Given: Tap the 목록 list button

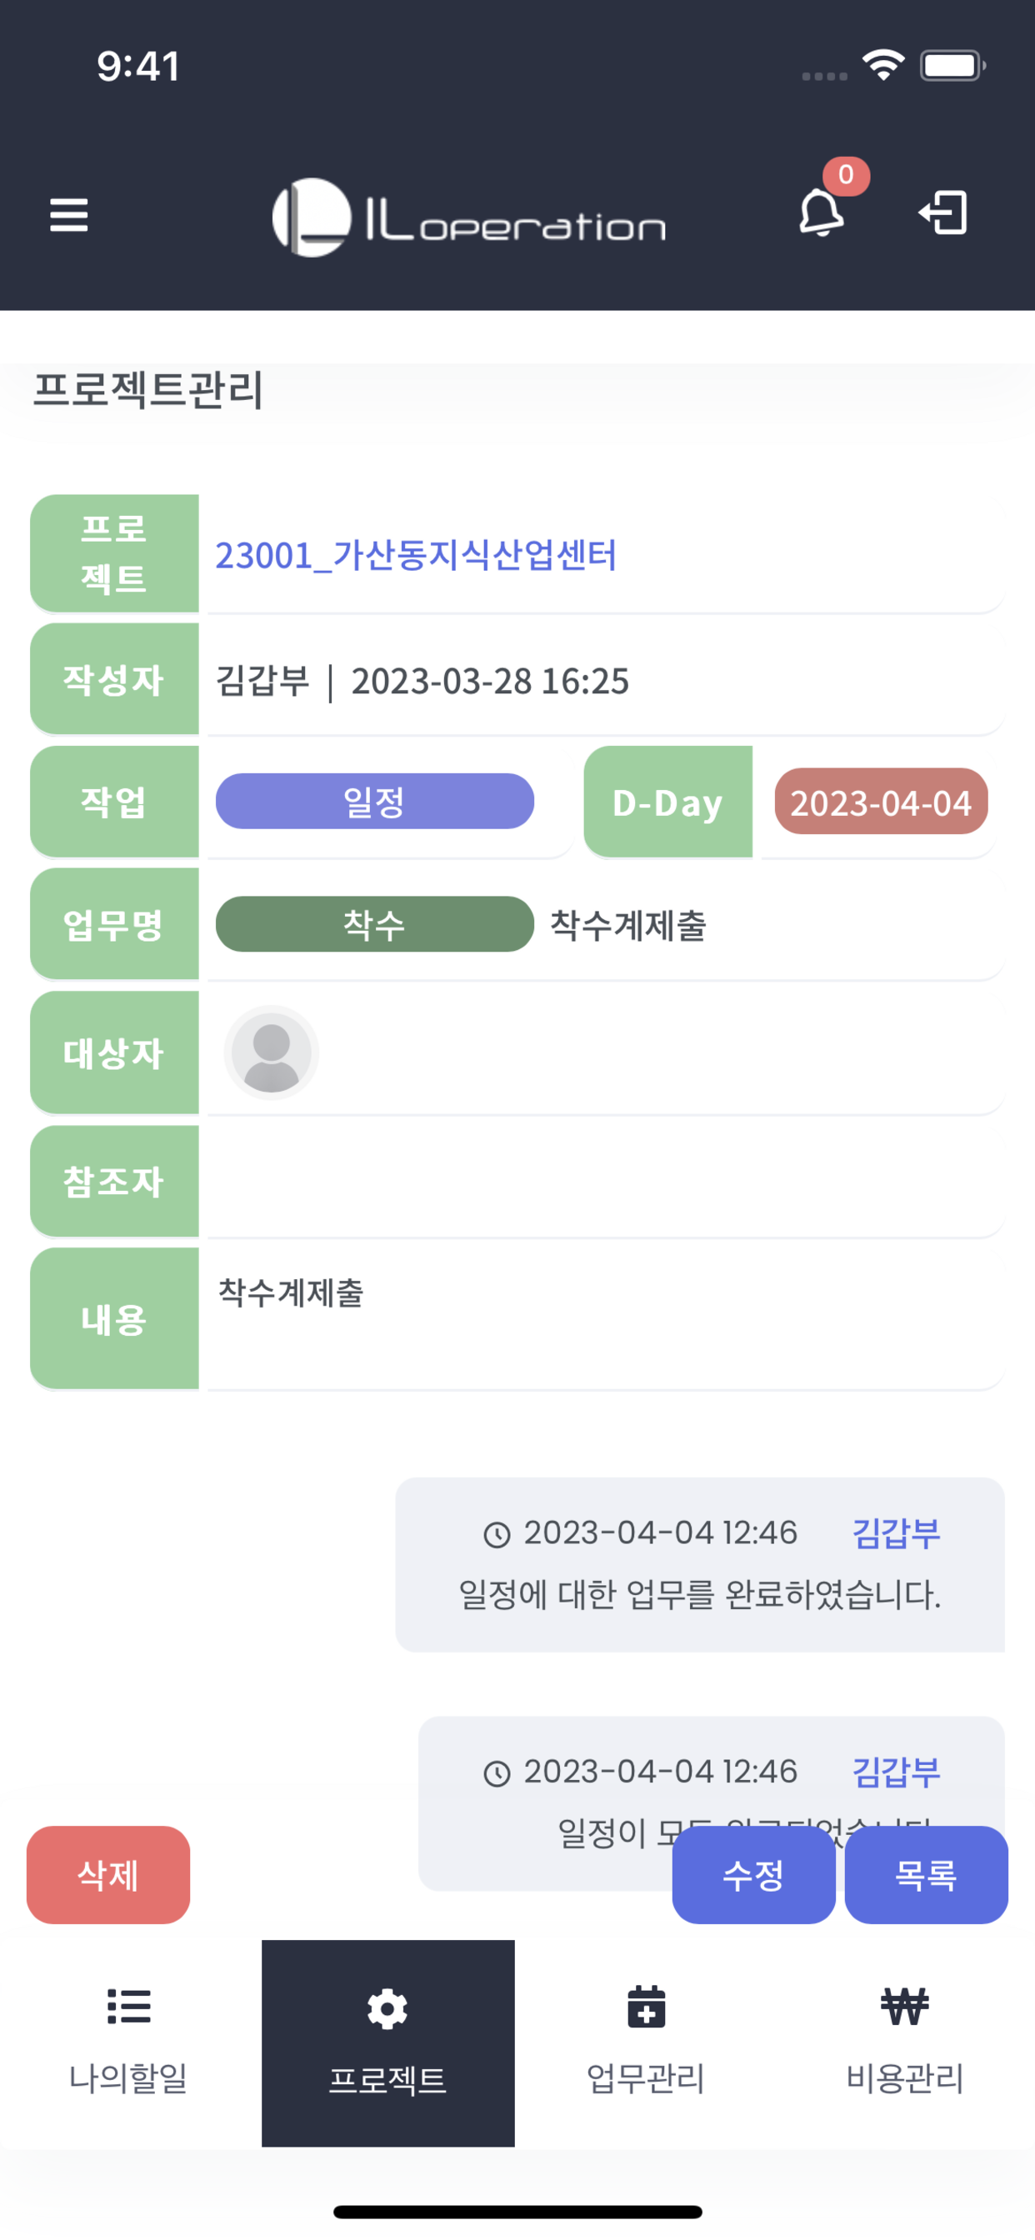Looking at the screenshot, I should coord(927,1876).
